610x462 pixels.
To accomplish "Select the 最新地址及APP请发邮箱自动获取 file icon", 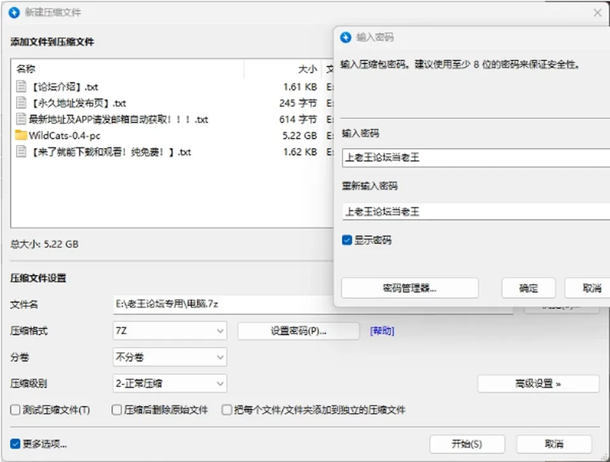I will click(x=22, y=119).
